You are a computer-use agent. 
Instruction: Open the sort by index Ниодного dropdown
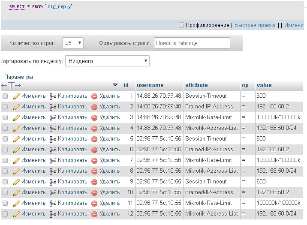(x=107, y=61)
